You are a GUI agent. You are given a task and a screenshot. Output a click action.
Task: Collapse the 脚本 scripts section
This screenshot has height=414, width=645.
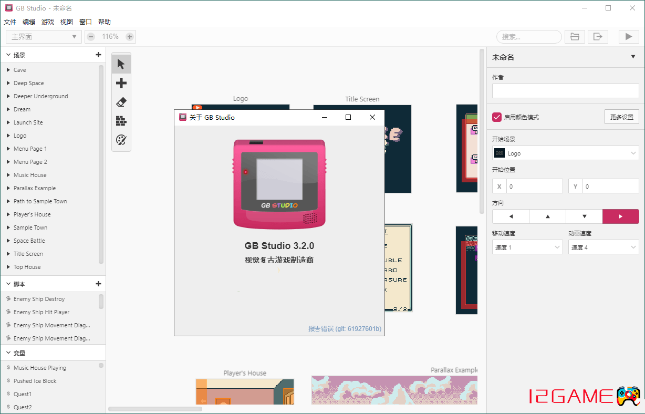(8, 284)
